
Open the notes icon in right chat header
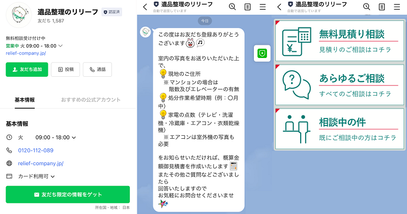[x=382, y=7]
